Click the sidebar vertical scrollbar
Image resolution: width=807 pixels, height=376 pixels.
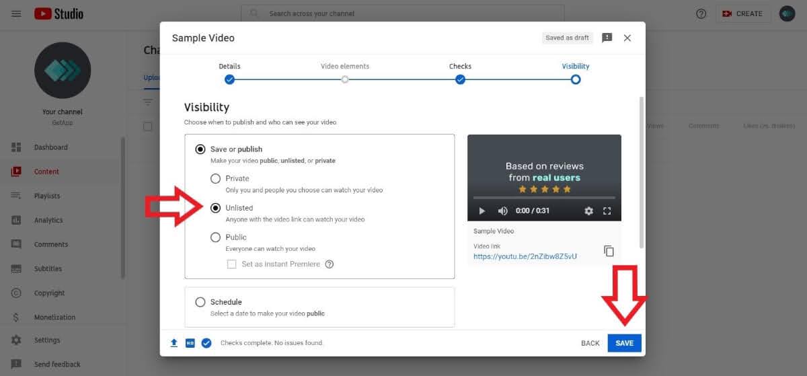122,207
